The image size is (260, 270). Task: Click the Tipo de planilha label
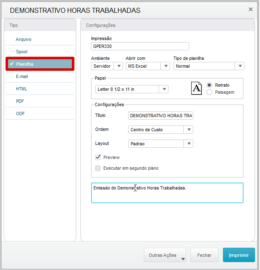[x=189, y=58]
